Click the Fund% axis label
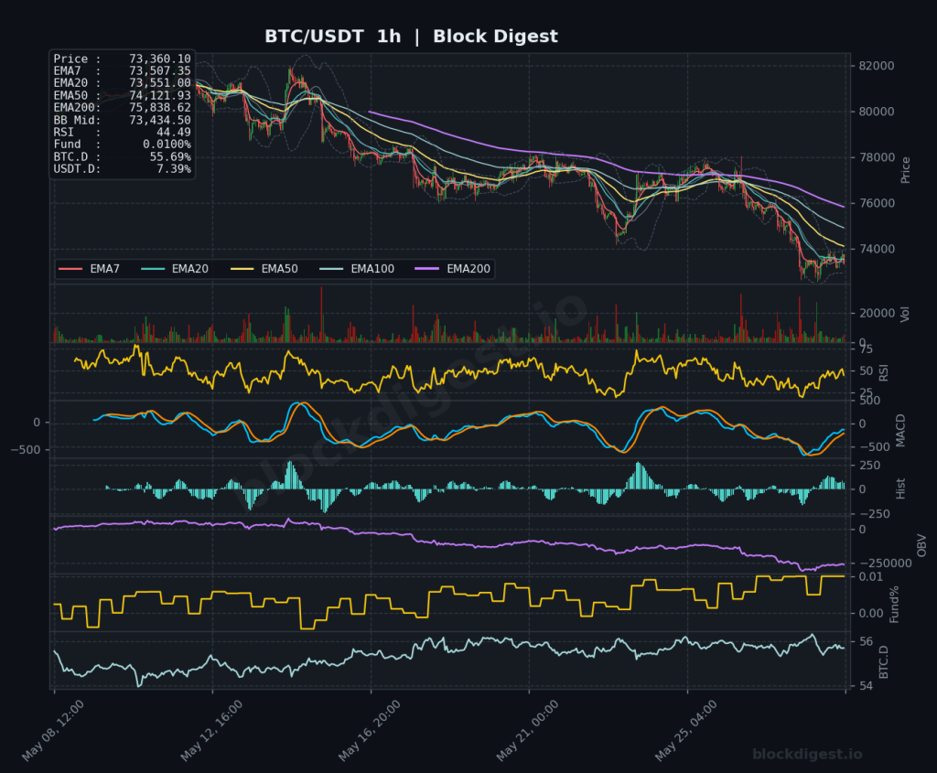937x773 pixels. pos(895,604)
